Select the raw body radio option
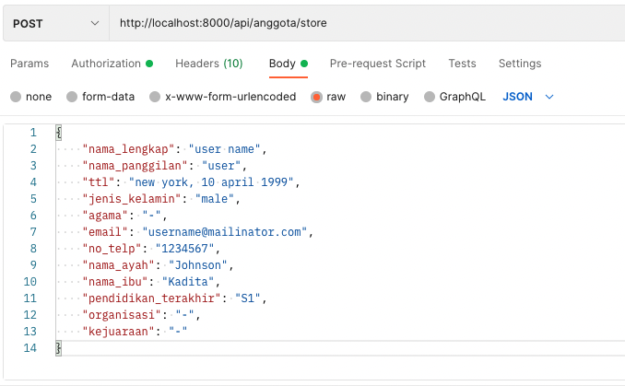Viewport: 625px width, 386px height. click(316, 97)
